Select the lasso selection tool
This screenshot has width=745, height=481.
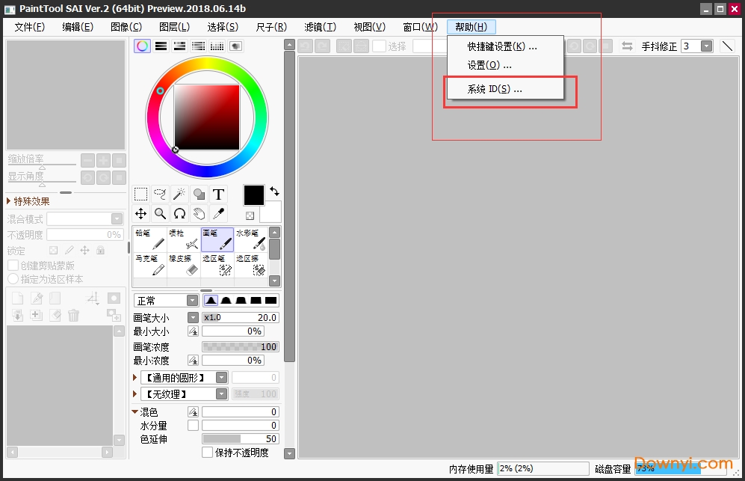point(160,194)
